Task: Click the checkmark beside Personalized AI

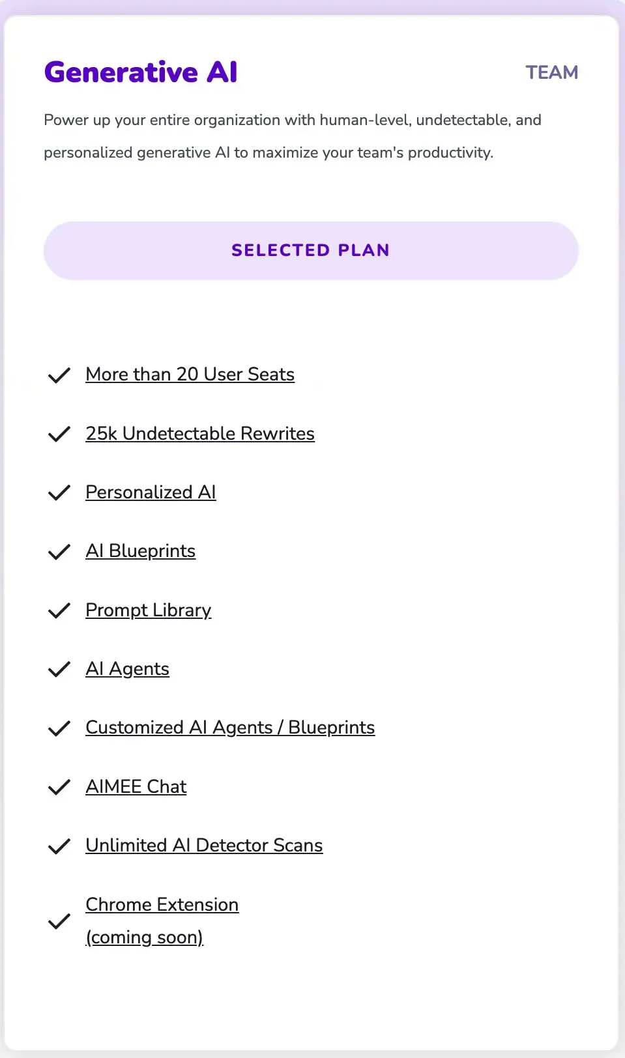Action: pos(59,493)
